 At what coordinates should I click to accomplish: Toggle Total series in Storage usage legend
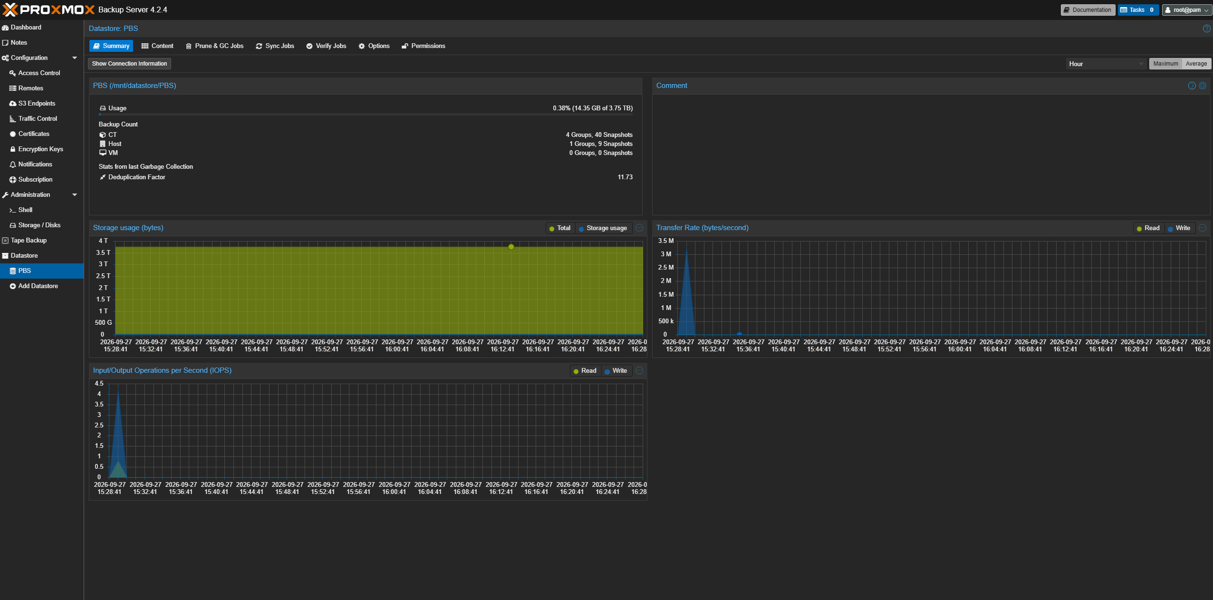560,228
